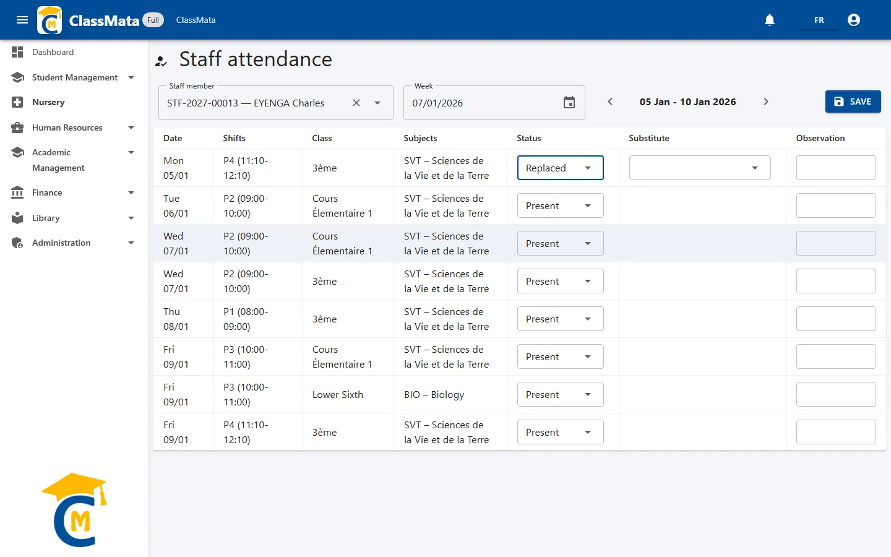
Task: Open the Staff member dropdown arrow
Action: coord(377,103)
